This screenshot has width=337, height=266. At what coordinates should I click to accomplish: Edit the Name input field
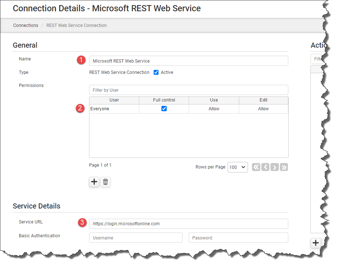tap(189, 61)
